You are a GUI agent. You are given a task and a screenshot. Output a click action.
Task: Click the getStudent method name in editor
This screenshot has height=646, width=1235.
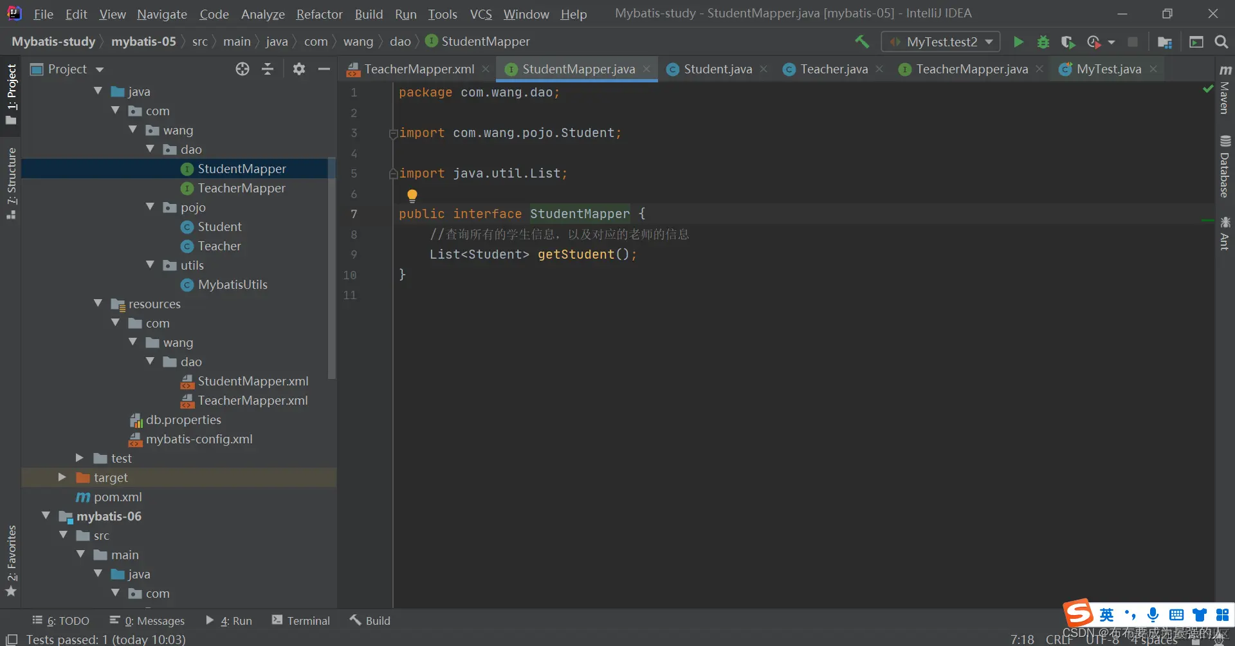click(x=576, y=254)
